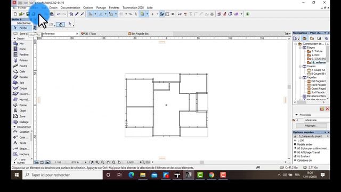Collapse the Façades tree node
The width and height of the screenshot is (341, 192).
(x=300, y=77)
